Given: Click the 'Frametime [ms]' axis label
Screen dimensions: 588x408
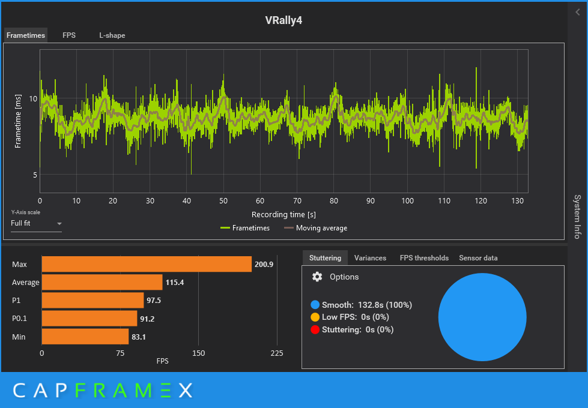Looking at the screenshot, I should 17,121.
